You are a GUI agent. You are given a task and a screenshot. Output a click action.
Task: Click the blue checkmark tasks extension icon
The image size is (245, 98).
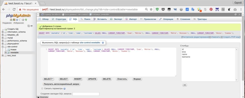pos(187,9)
